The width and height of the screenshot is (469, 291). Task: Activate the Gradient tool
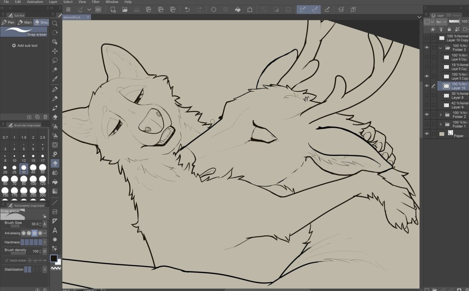pyautogui.click(x=55, y=191)
